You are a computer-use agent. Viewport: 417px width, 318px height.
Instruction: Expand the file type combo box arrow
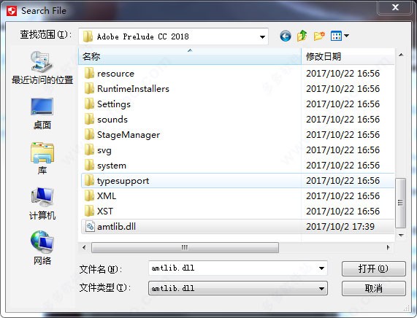(321, 289)
